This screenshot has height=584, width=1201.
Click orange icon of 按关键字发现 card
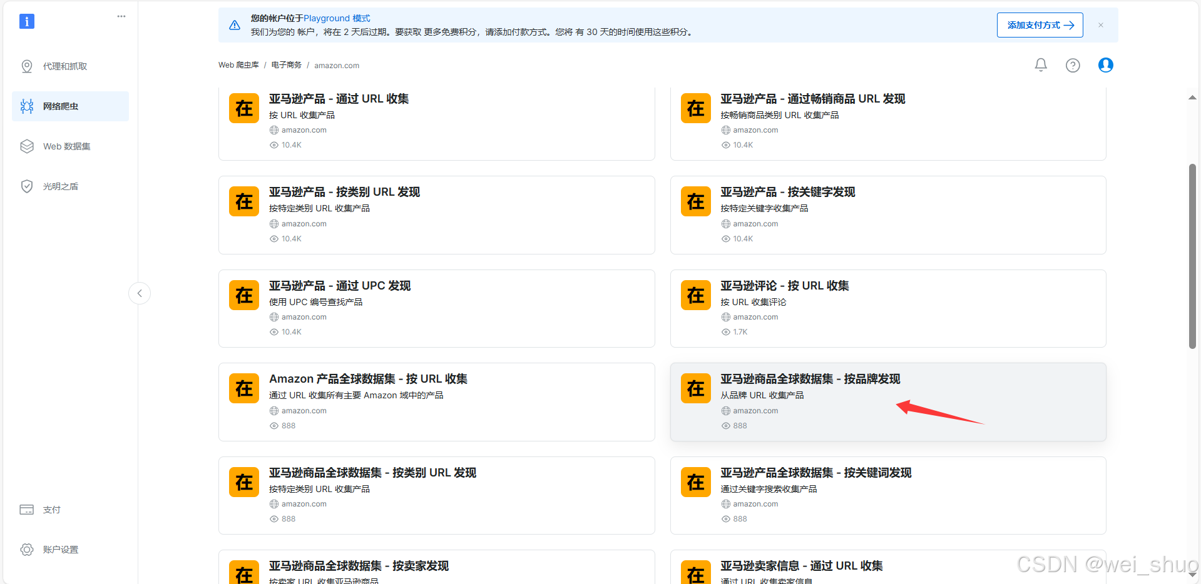696,201
